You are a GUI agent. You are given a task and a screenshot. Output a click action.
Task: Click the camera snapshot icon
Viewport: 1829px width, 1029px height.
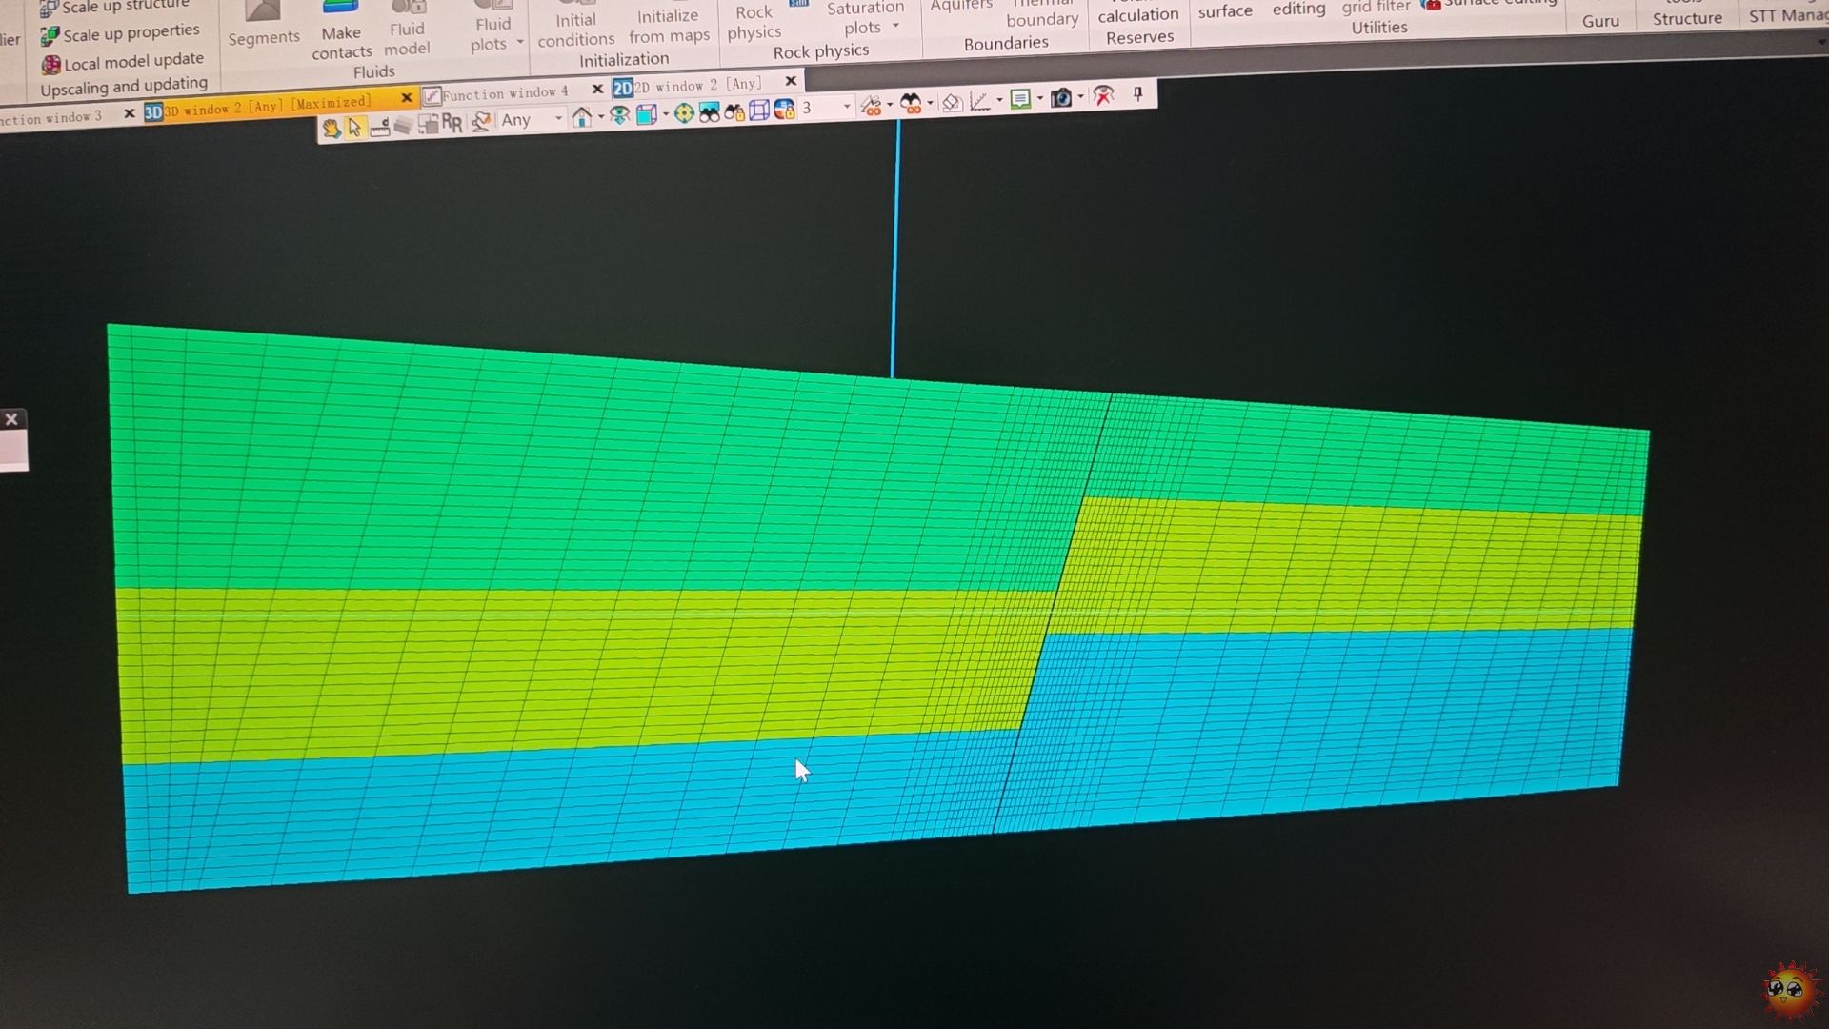[1060, 98]
